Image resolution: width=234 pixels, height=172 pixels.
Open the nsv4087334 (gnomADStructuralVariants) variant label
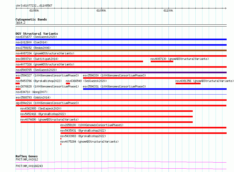coord(45,53)
